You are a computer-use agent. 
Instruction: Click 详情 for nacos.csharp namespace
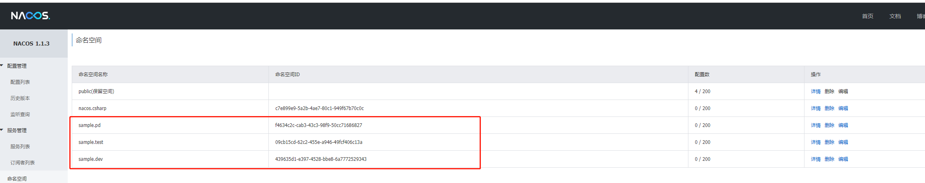pos(816,108)
